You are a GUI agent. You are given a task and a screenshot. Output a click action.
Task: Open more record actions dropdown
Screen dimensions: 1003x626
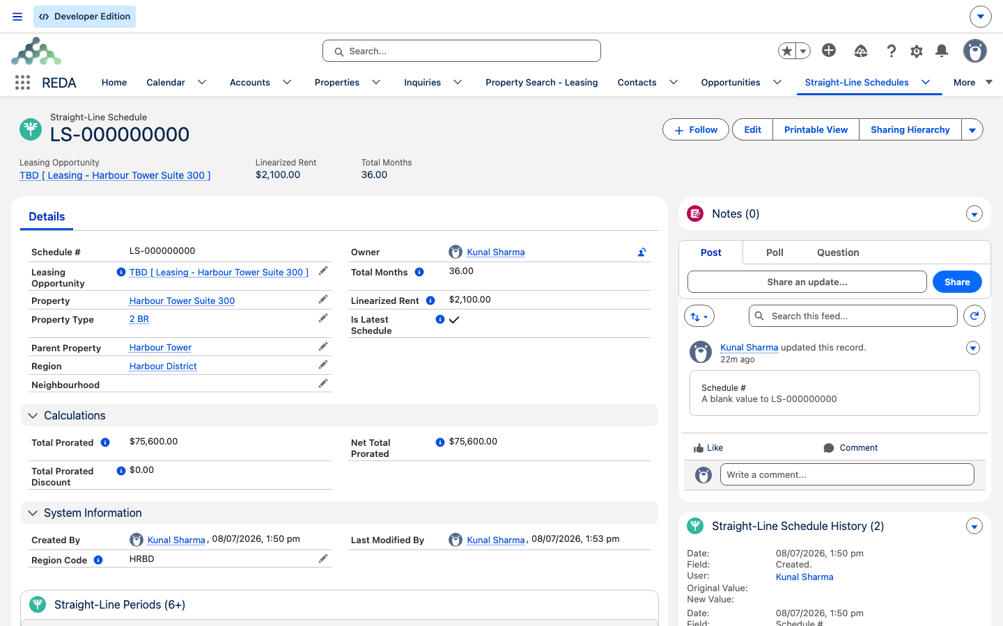point(972,129)
